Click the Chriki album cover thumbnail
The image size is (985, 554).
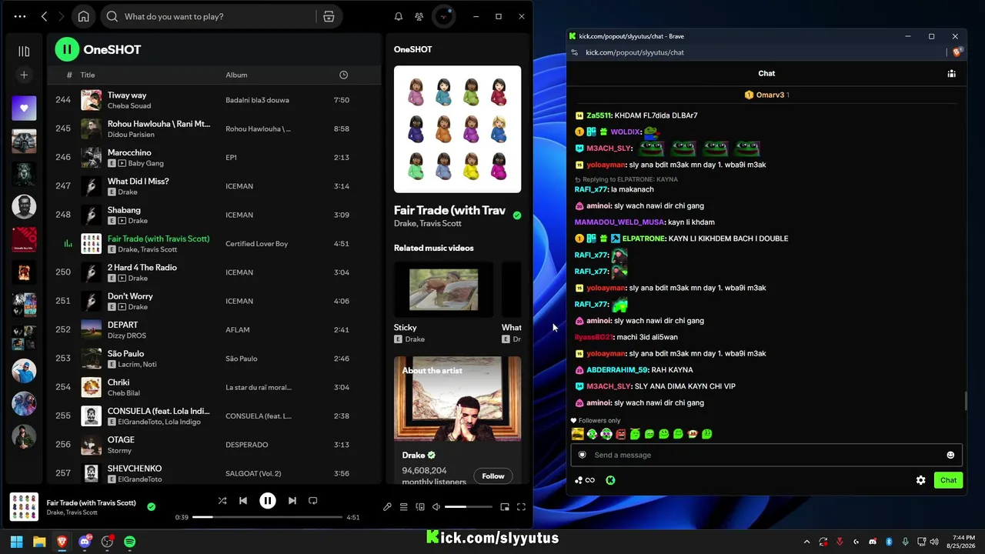point(92,387)
